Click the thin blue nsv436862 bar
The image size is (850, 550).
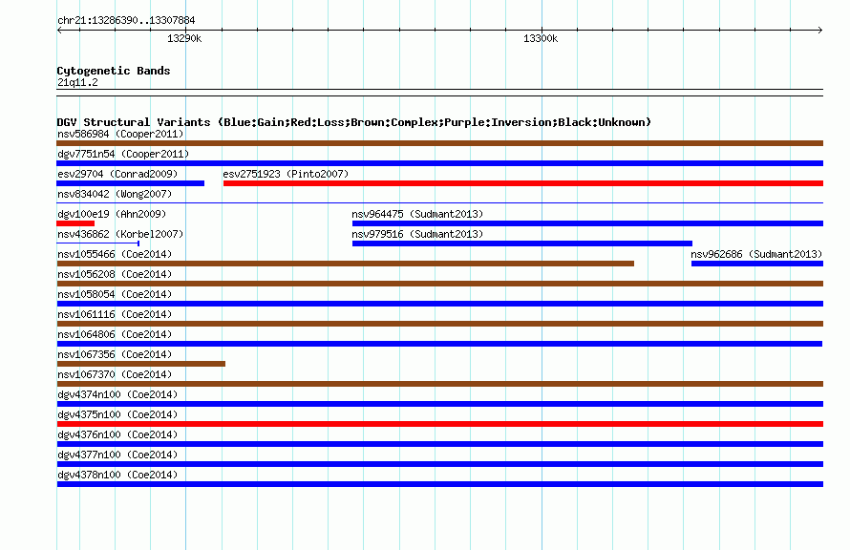point(98,243)
